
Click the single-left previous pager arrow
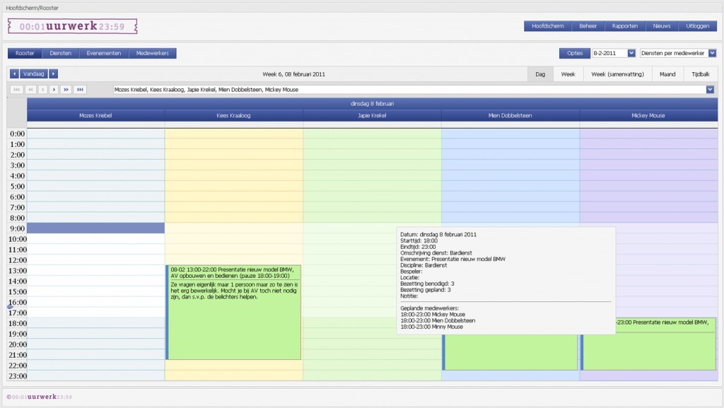(x=43, y=90)
